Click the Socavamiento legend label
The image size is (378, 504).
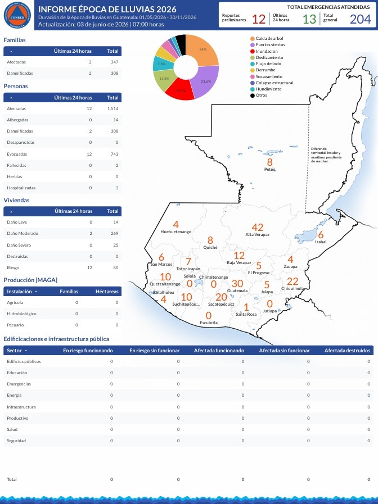[269, 76]
